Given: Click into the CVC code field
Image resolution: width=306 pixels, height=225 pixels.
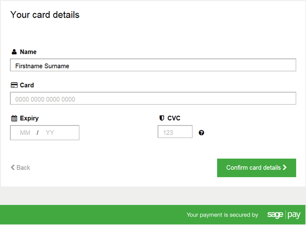Looking at the screenshot, I should click(x=175, y=132).
